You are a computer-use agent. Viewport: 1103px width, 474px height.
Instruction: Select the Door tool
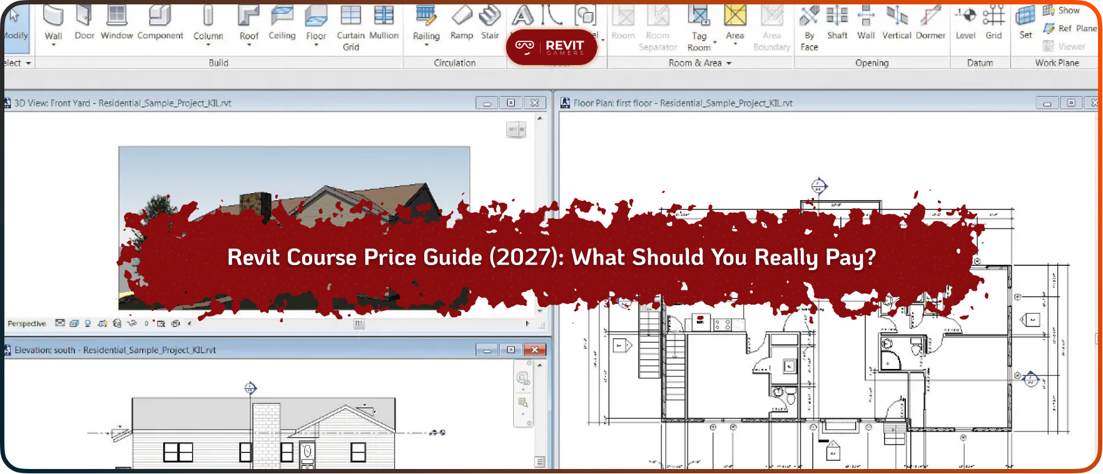click(x=84, y=23)
